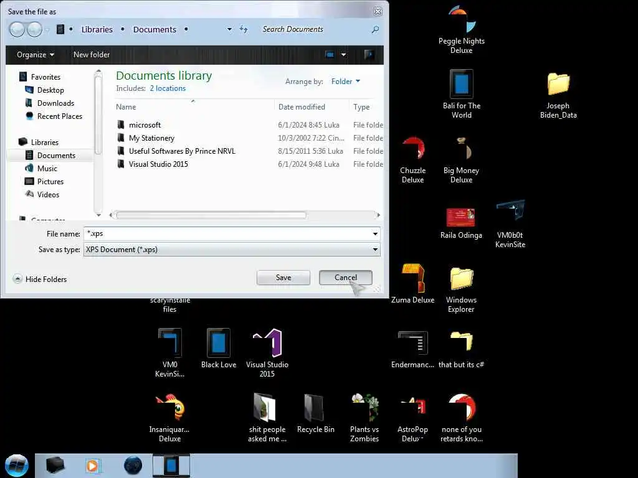Click the horizontal scrollbar in file list
Image resolution: width=638 pixels, height=478 pixels.
211,215
